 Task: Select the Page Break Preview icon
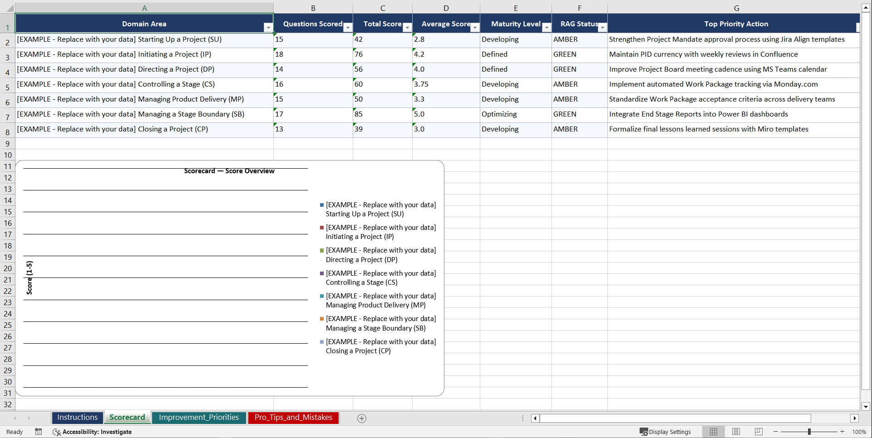pyautogui.click(x=759, y=432)
